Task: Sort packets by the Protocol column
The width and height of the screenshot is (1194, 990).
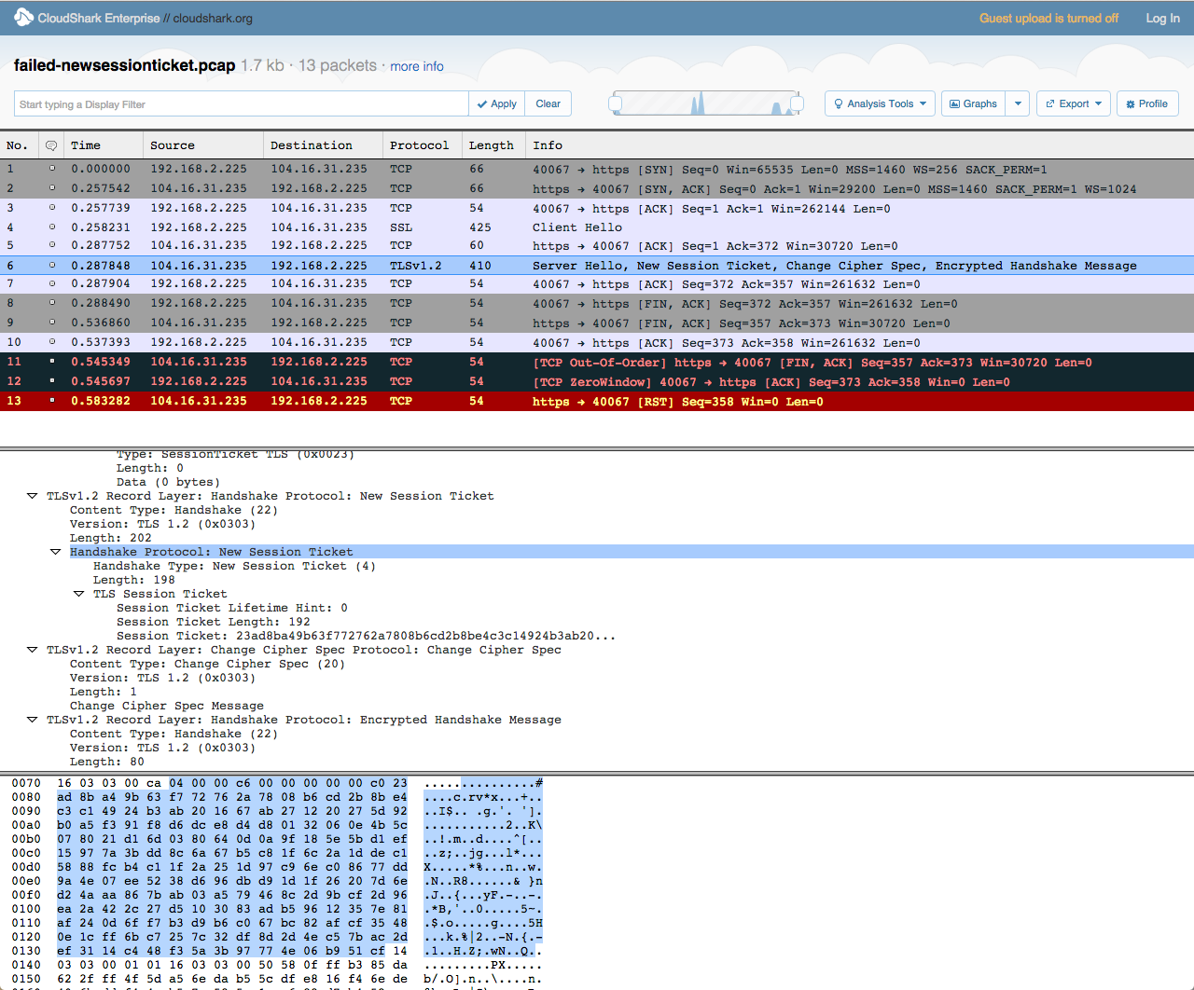Action: click(x=423, y=145)
